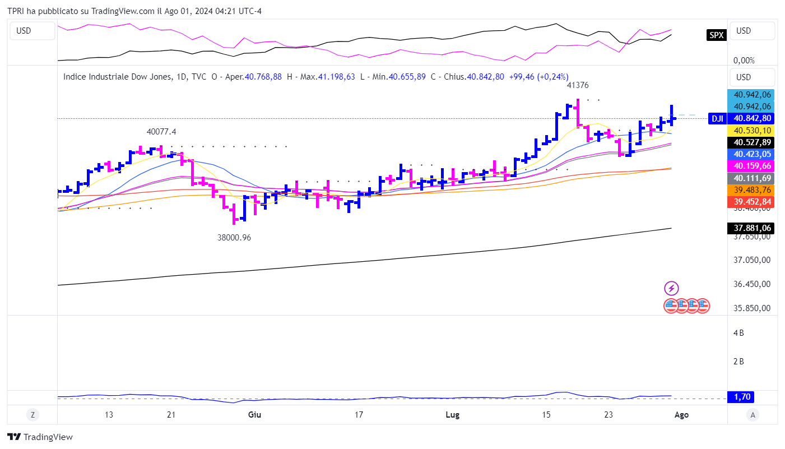
Task: Select the red 39.452,84 price label
Action: (751, 202)
